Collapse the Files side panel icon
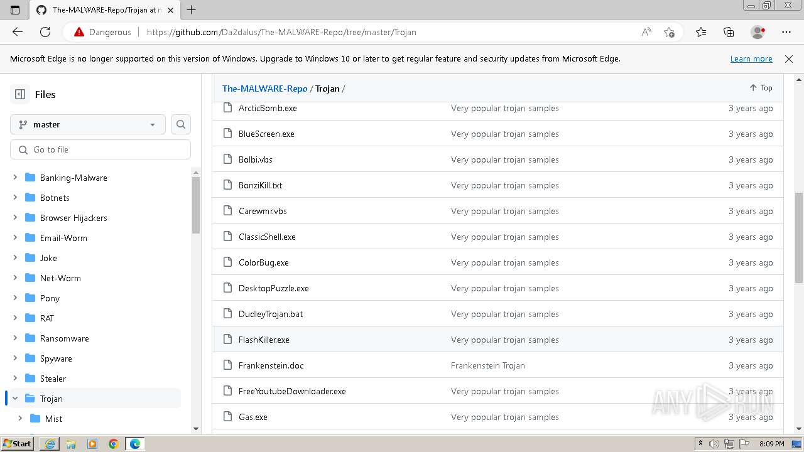This screenshot has height=452, width=804. click(x=20, y=94)
